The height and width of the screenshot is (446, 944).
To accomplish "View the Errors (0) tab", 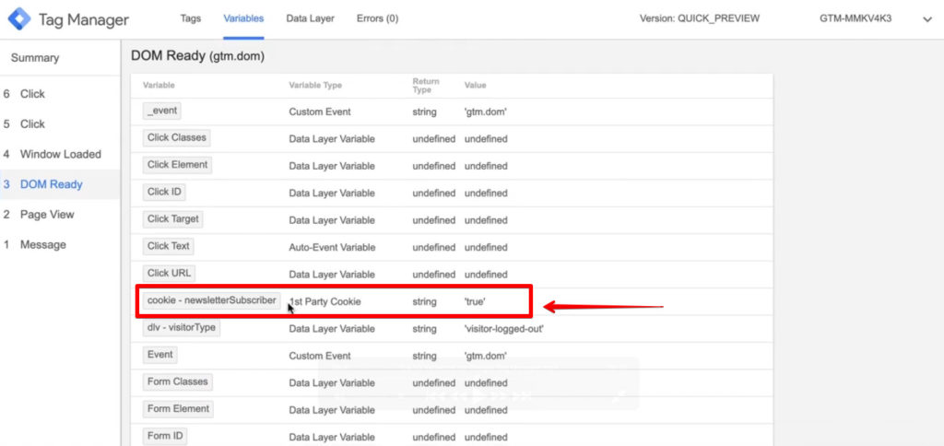I will pos(377,18).
